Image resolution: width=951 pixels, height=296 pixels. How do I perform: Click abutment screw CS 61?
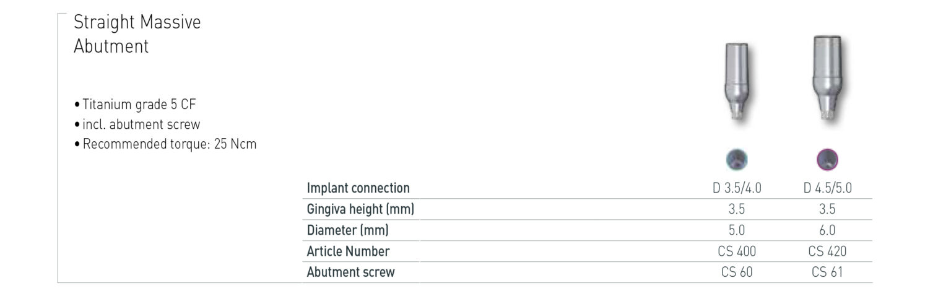827,272
